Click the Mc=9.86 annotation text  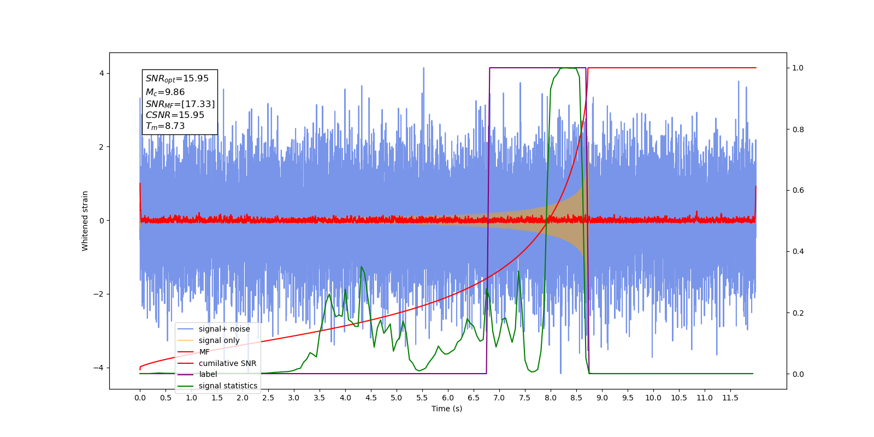coord(165,92)
